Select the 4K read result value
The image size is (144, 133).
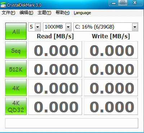55,87
